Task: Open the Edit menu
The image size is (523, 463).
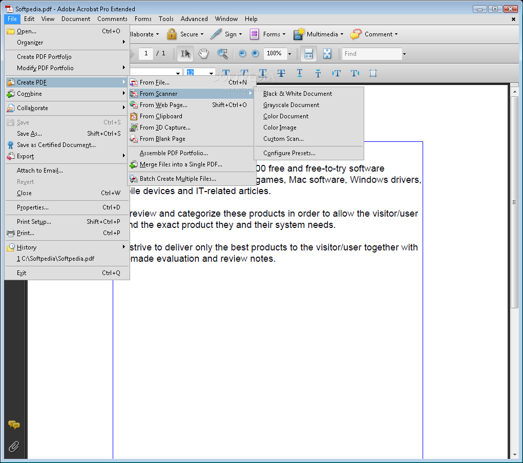Action: pos(29,19)
